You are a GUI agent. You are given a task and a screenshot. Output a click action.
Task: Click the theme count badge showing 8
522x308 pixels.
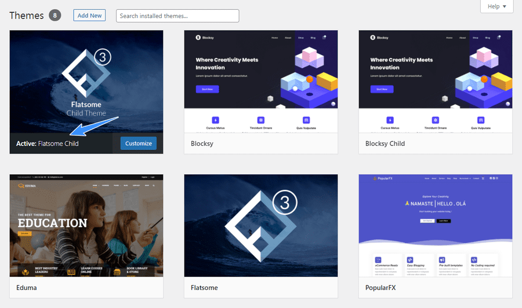coord(55,16)
